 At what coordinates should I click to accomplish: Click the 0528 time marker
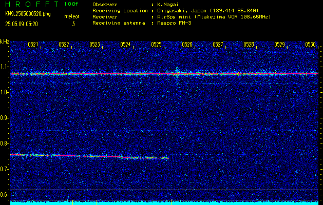point(249,45)
